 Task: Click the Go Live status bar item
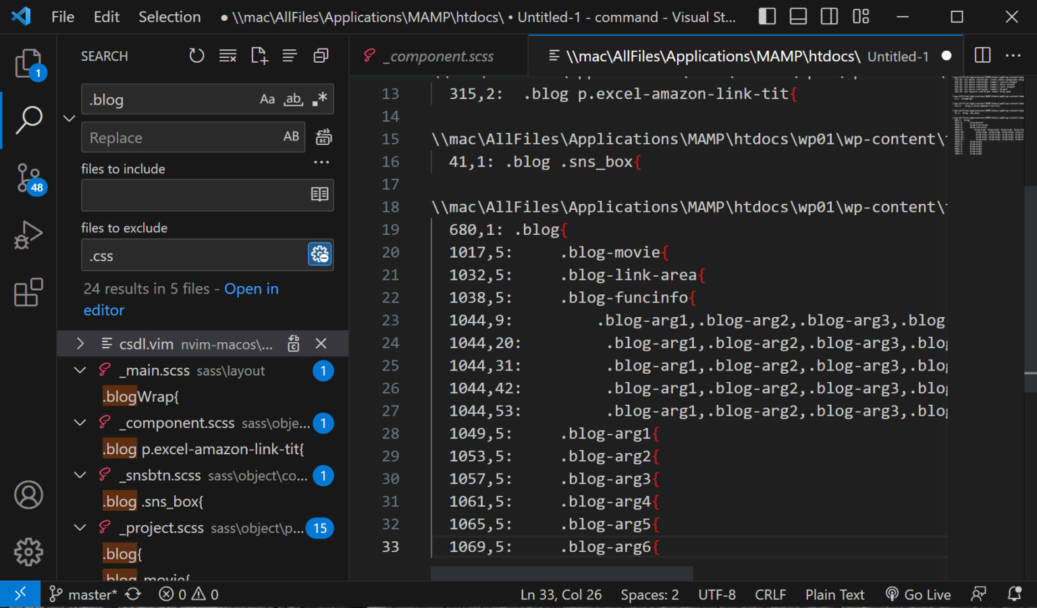coord(918,594)
